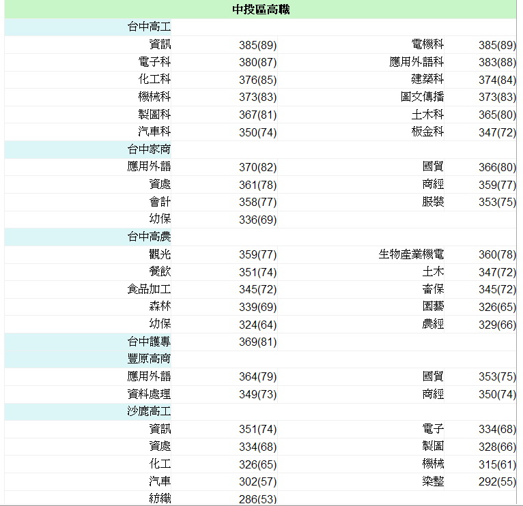Select the score 292(55)
Screen dimensions: 523x506
(497, 481)
